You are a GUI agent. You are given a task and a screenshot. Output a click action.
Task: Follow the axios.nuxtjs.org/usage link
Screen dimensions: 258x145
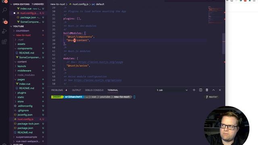[x=101, y=62]
